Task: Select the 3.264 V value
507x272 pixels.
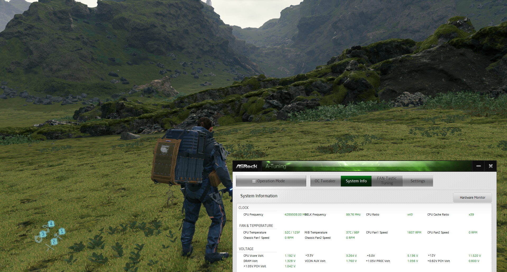Action: [351, 256]
